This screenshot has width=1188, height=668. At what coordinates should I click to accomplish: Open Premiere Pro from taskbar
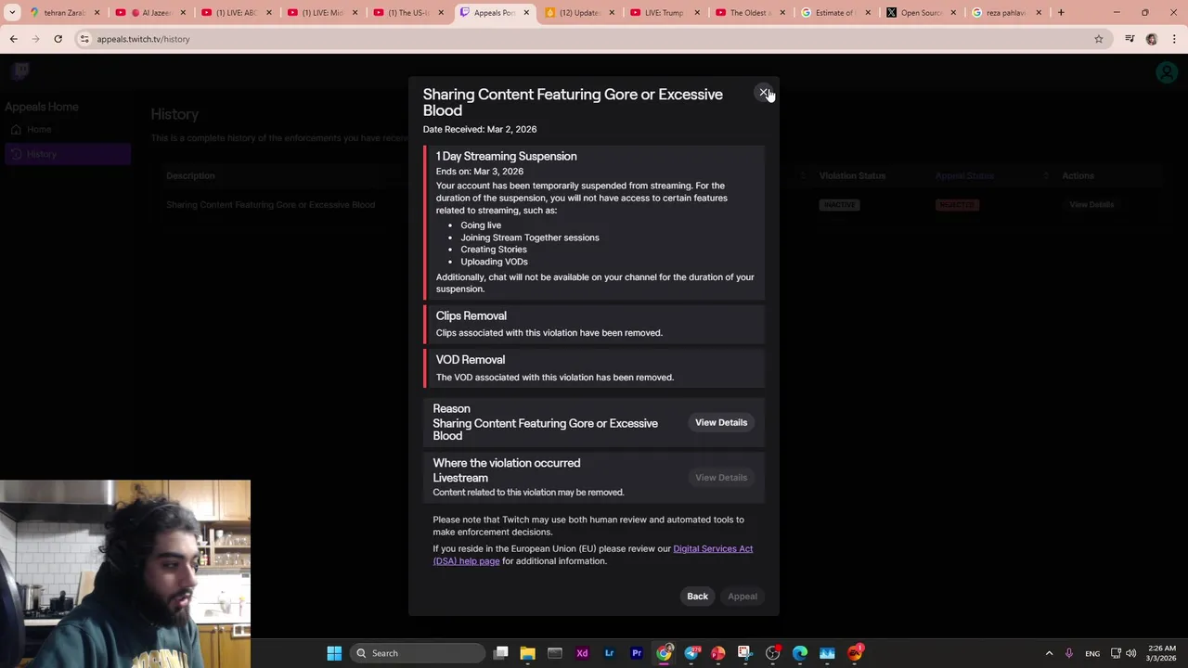[637, 653]
